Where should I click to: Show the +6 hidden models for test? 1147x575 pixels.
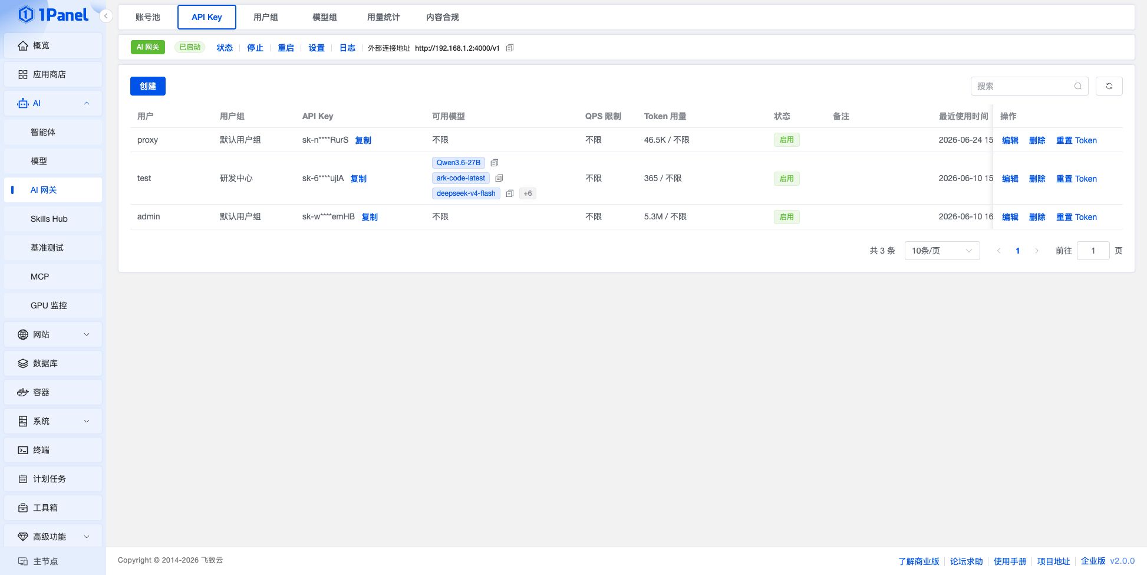tap(528, 193)
